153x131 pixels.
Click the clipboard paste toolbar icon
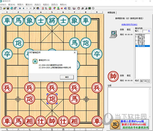38,8
